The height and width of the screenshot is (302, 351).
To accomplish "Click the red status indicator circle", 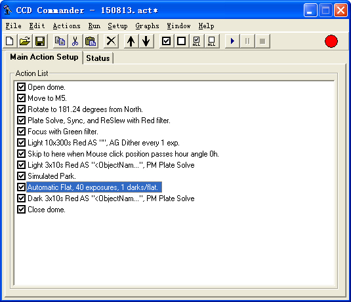I will point(331,41).
